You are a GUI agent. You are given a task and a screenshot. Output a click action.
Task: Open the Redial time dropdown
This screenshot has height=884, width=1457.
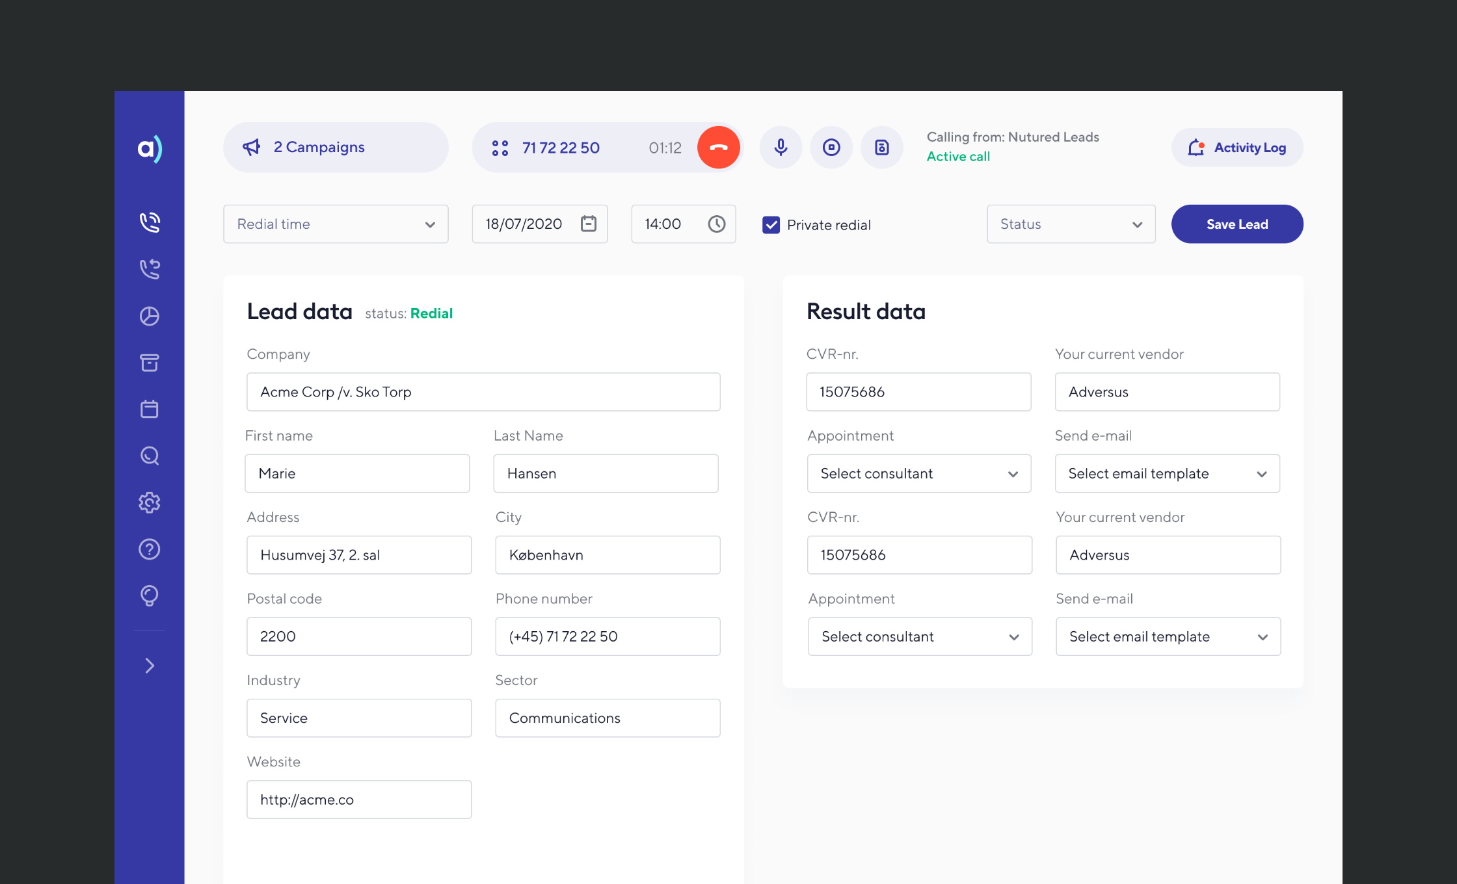click(336, 224)
